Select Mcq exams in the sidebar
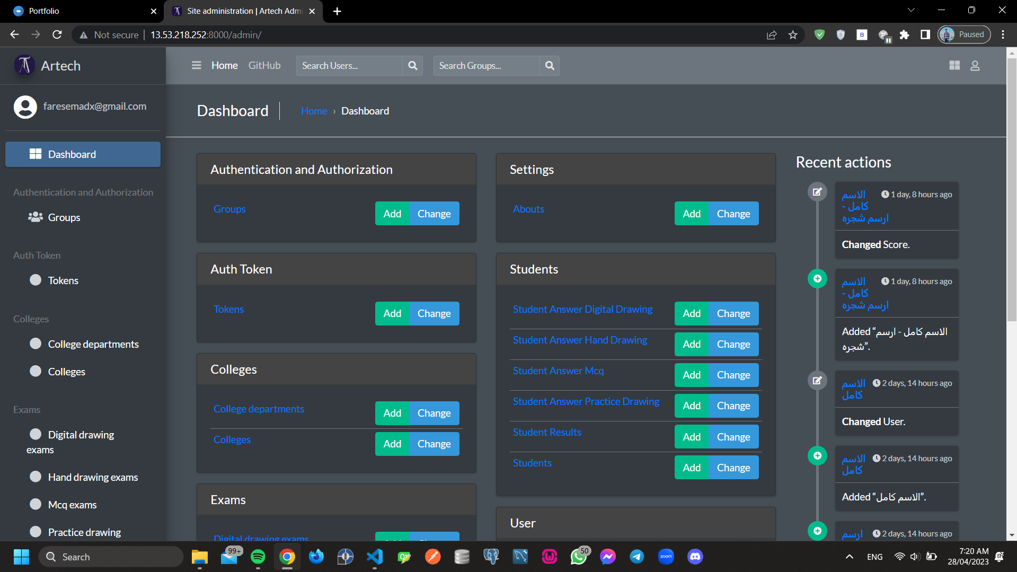This screenshot has width=1017, height=572. pos(72,505)
